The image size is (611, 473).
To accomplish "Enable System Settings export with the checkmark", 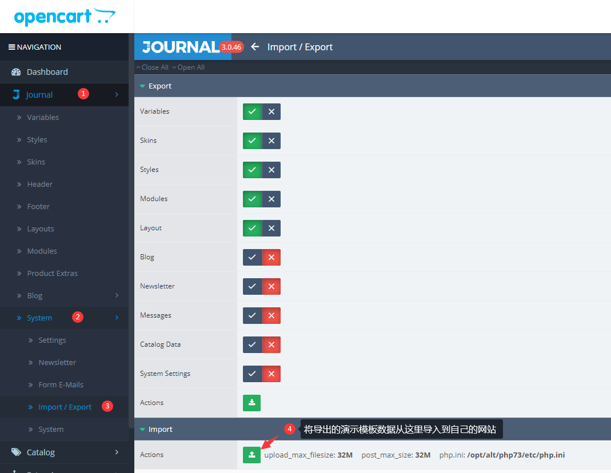I will pyautogui.click(x=252, y=374).
